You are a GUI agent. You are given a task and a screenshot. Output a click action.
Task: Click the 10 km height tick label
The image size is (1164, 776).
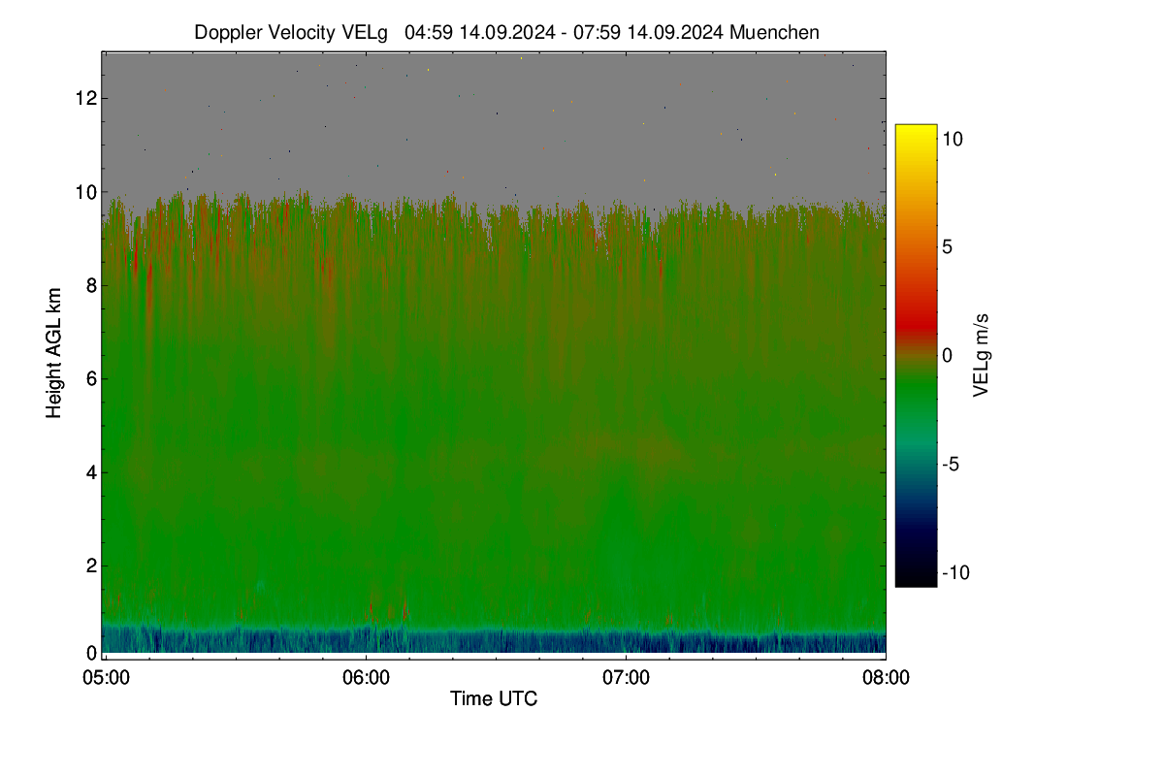[85, 191]
